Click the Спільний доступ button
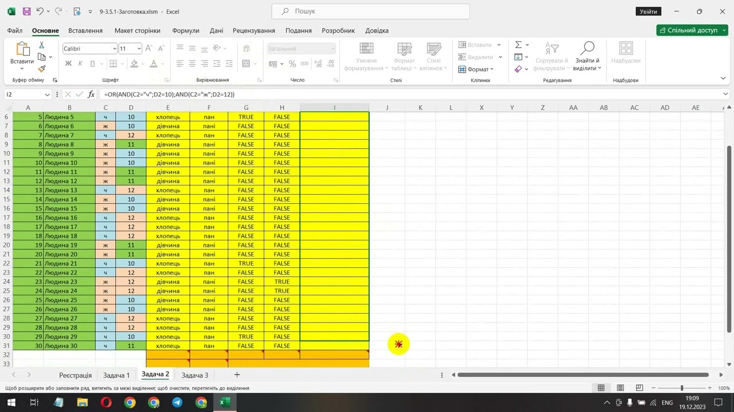734x412 pixels. (x=692, y=30)
